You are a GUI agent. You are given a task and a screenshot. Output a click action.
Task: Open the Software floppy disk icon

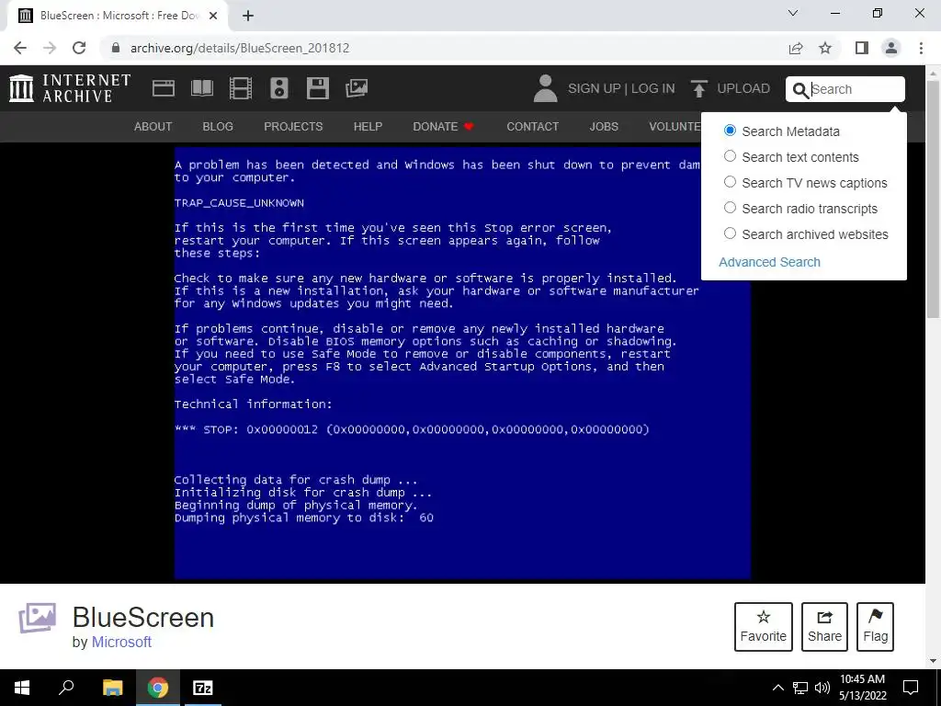(317, 88)
